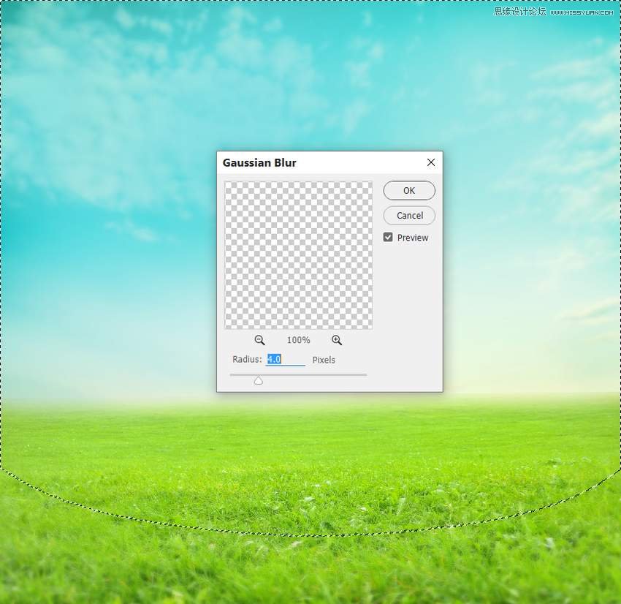Click the Radius value input field
This screenshot has height=604, width=621.
tap(285, 360)
